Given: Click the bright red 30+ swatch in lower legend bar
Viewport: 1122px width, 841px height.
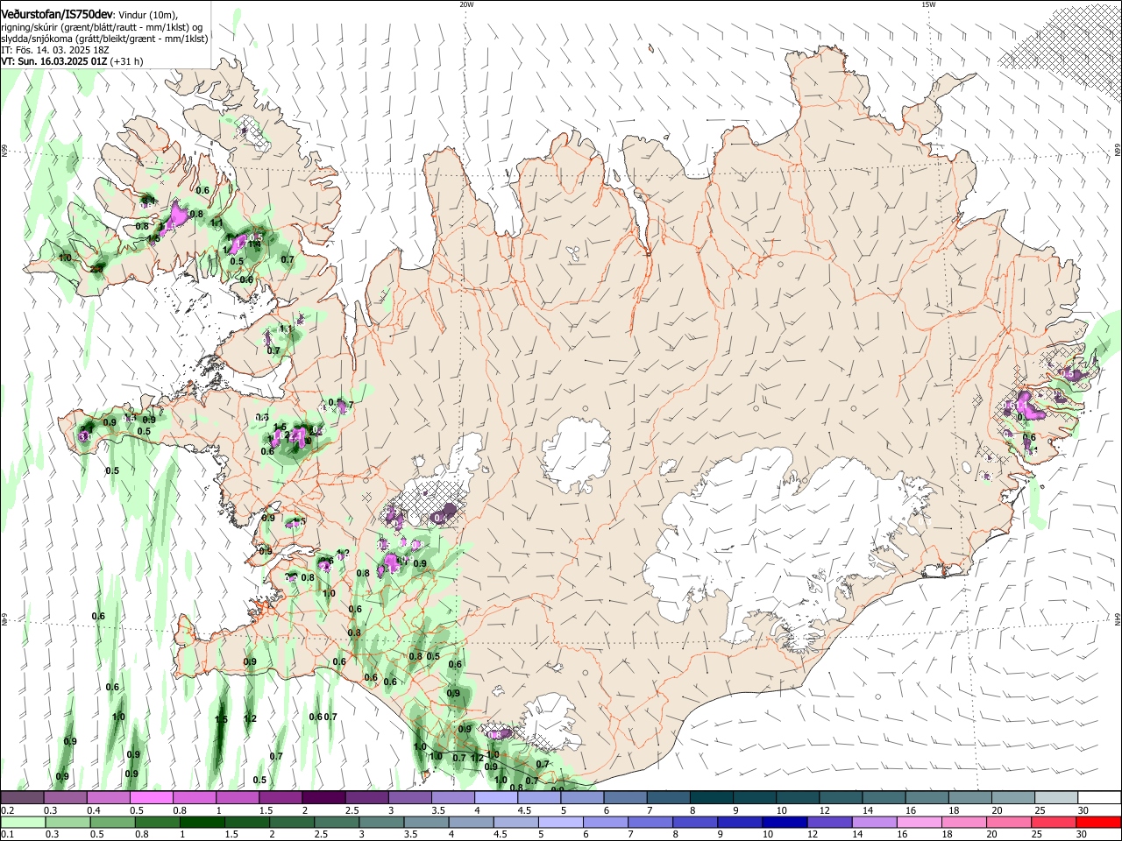Looking at the screenshot, I should click(1098, 822).
